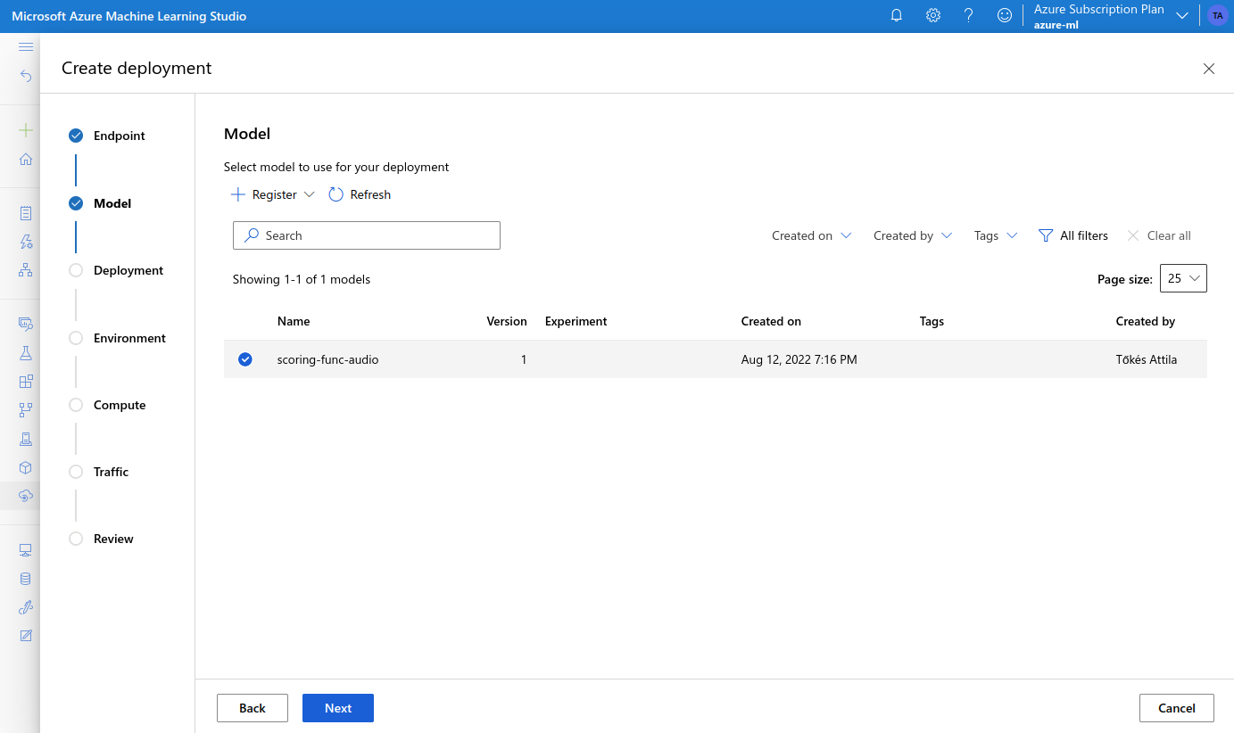
Task: Click the help question mark icon
Action: 969,16
